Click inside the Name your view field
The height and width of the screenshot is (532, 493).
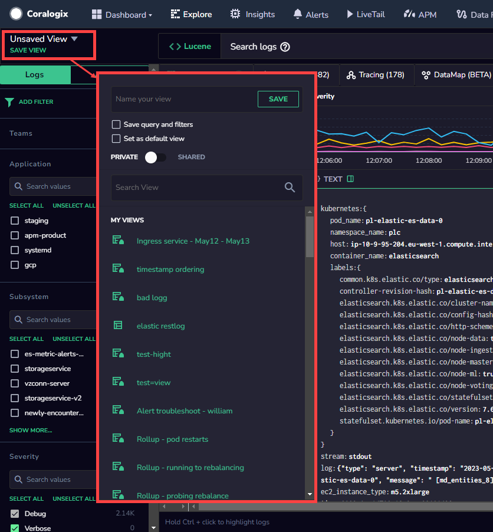coord(185,99)
